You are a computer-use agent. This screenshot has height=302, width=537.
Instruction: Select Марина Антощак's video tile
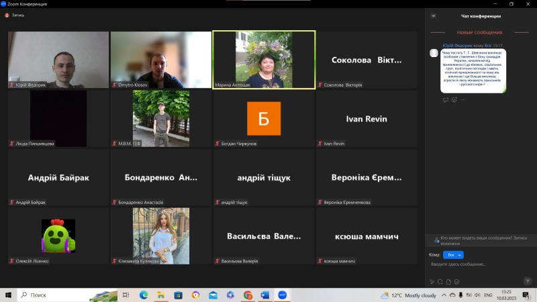[263, 60]
